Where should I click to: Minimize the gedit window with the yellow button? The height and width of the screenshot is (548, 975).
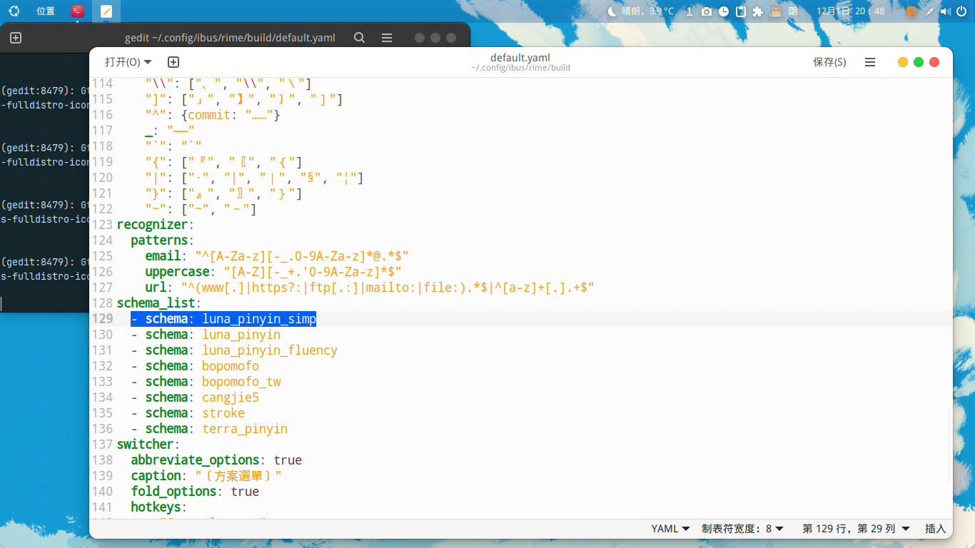point(903,62)
